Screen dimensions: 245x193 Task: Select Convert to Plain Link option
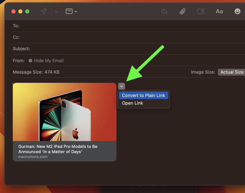click(x=143, y=95)
